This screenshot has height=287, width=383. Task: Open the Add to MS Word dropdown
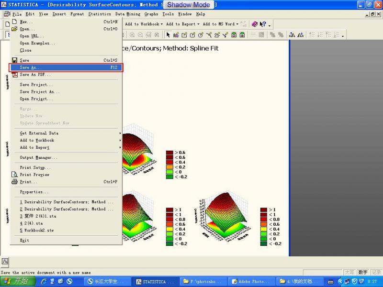221,24
